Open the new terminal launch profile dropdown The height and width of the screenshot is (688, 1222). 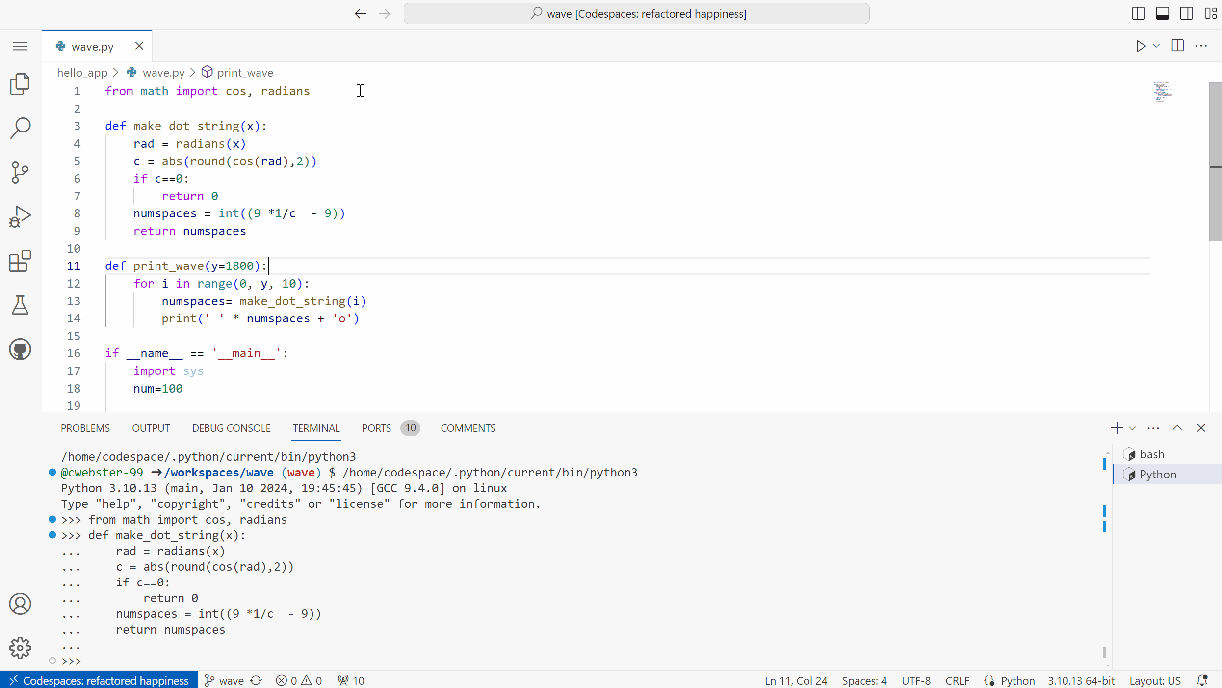[1132, 428]
